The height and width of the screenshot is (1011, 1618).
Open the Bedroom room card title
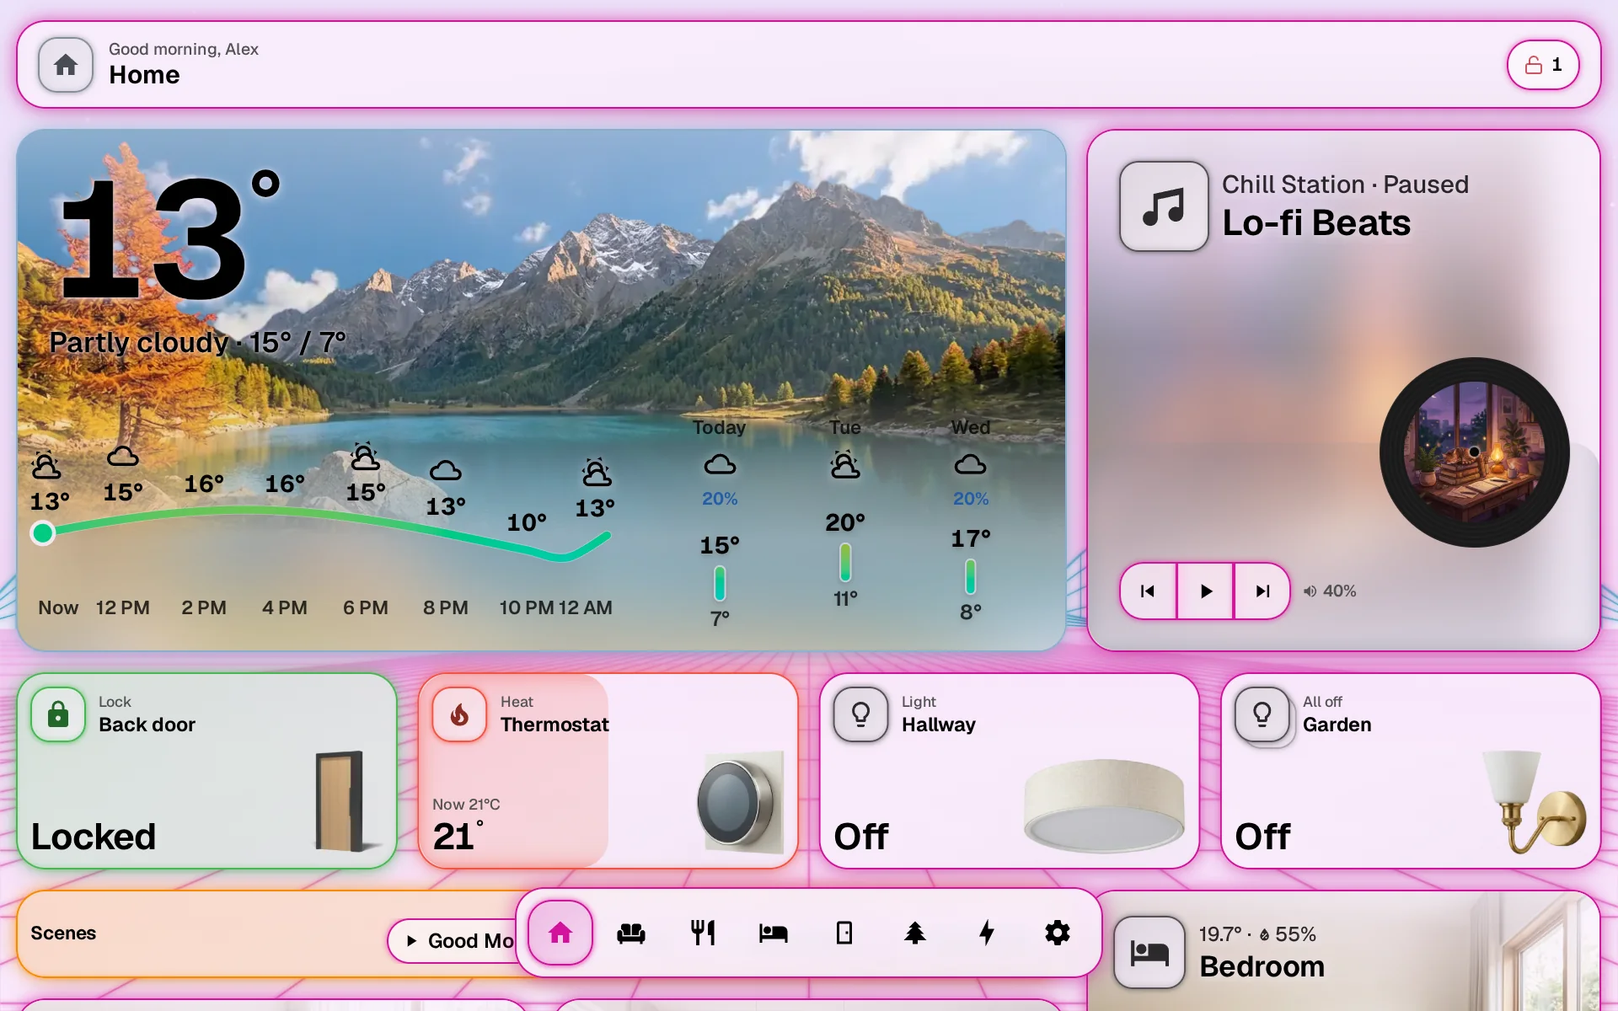click(x=1262, y=966)
